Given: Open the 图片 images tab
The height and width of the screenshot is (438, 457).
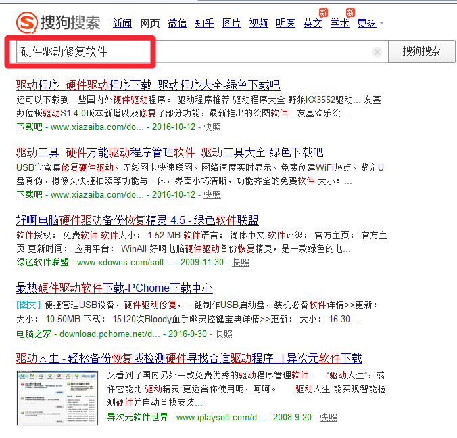Looking at the screenshot, I should coord(232,23).
